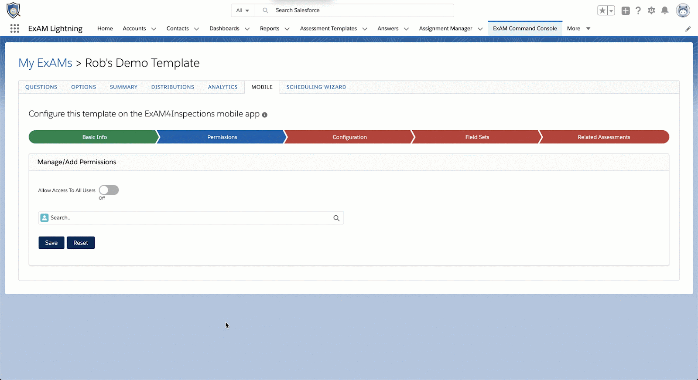This screenshot has height=380, width=698.
Task: Click the Reset button
Action: pyautogui.click(x=81, y=243)
